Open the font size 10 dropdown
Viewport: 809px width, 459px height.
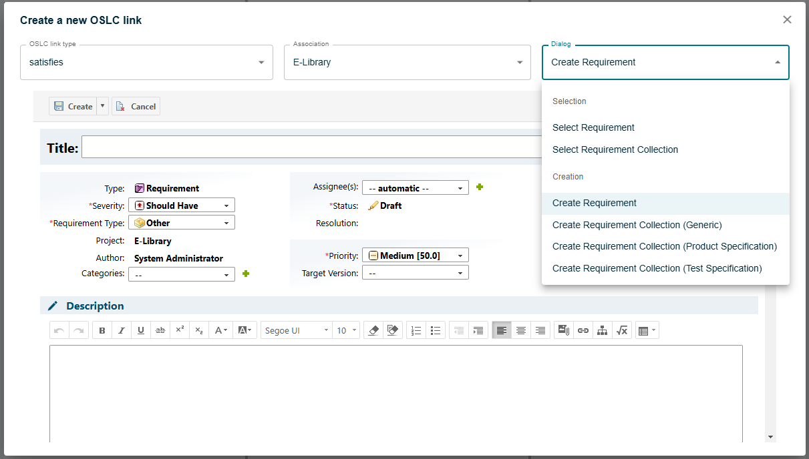(347, 330)
